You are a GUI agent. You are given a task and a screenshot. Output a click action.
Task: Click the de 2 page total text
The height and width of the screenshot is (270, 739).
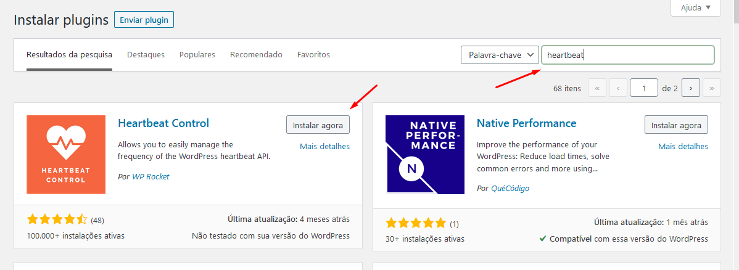coord(670,88)
